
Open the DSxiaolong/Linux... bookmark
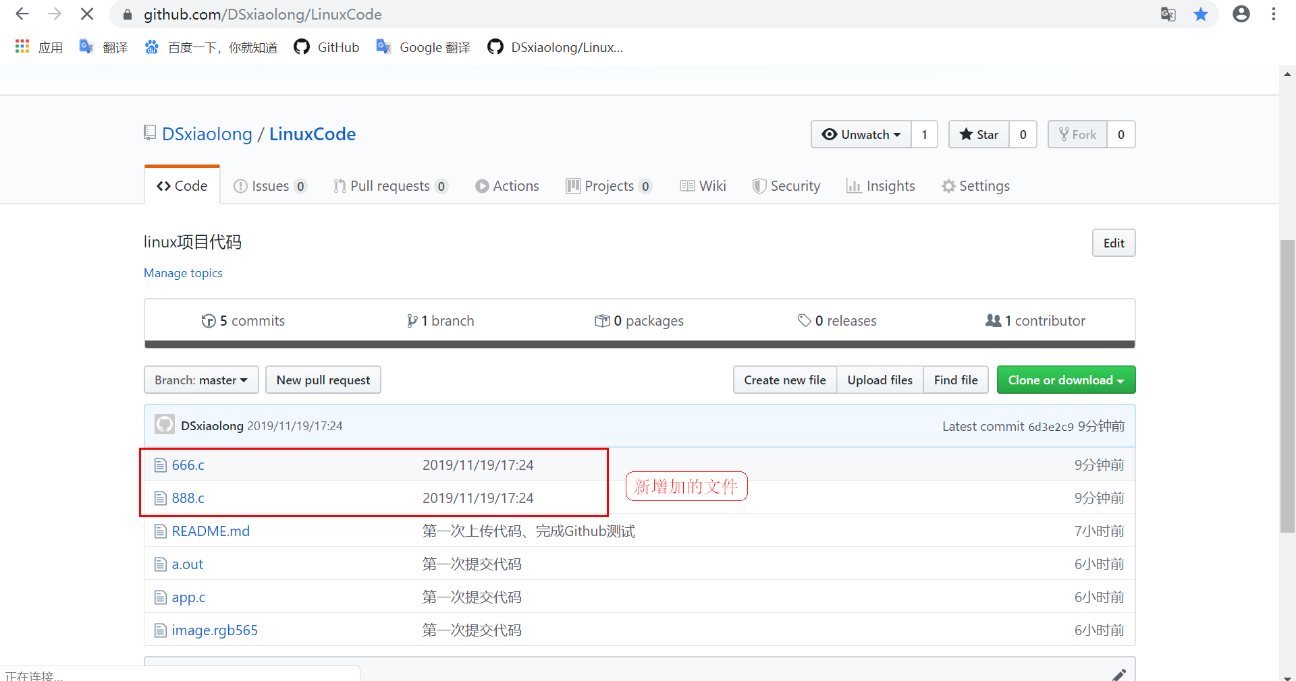pos(556,47)
